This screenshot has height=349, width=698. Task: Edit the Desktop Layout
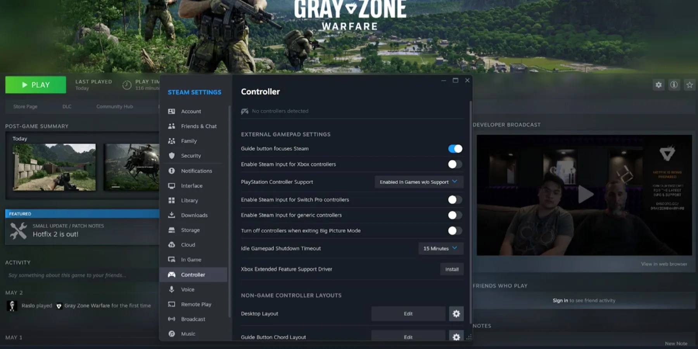pyautogui.click(x=408, y=314)
